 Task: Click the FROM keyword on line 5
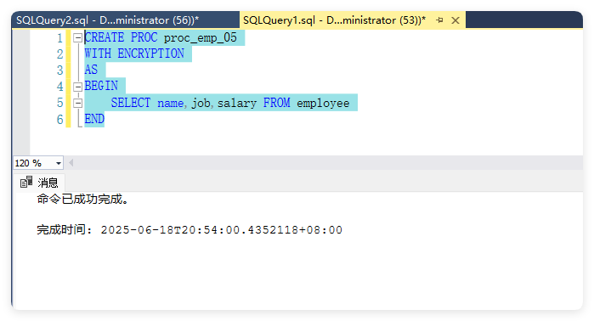point(276,103)
